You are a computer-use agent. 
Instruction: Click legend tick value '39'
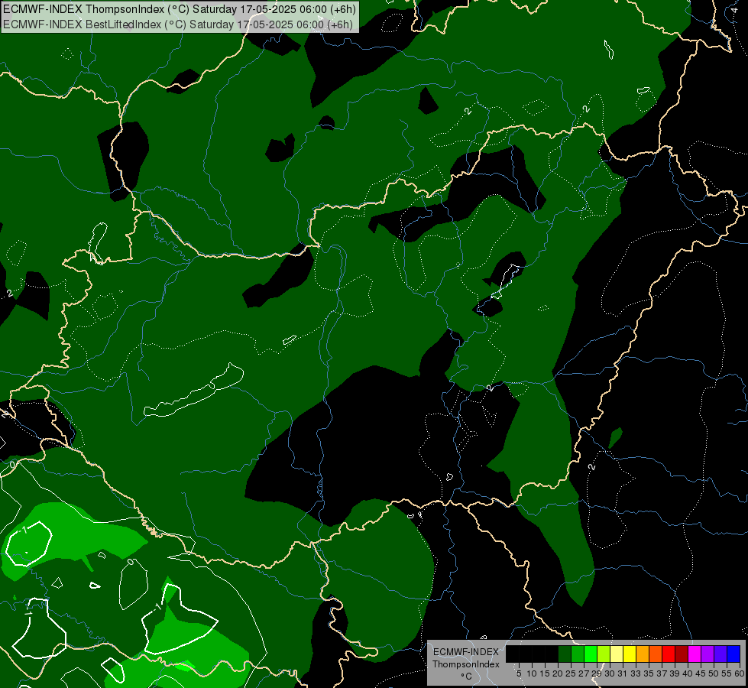coord(675,673)
